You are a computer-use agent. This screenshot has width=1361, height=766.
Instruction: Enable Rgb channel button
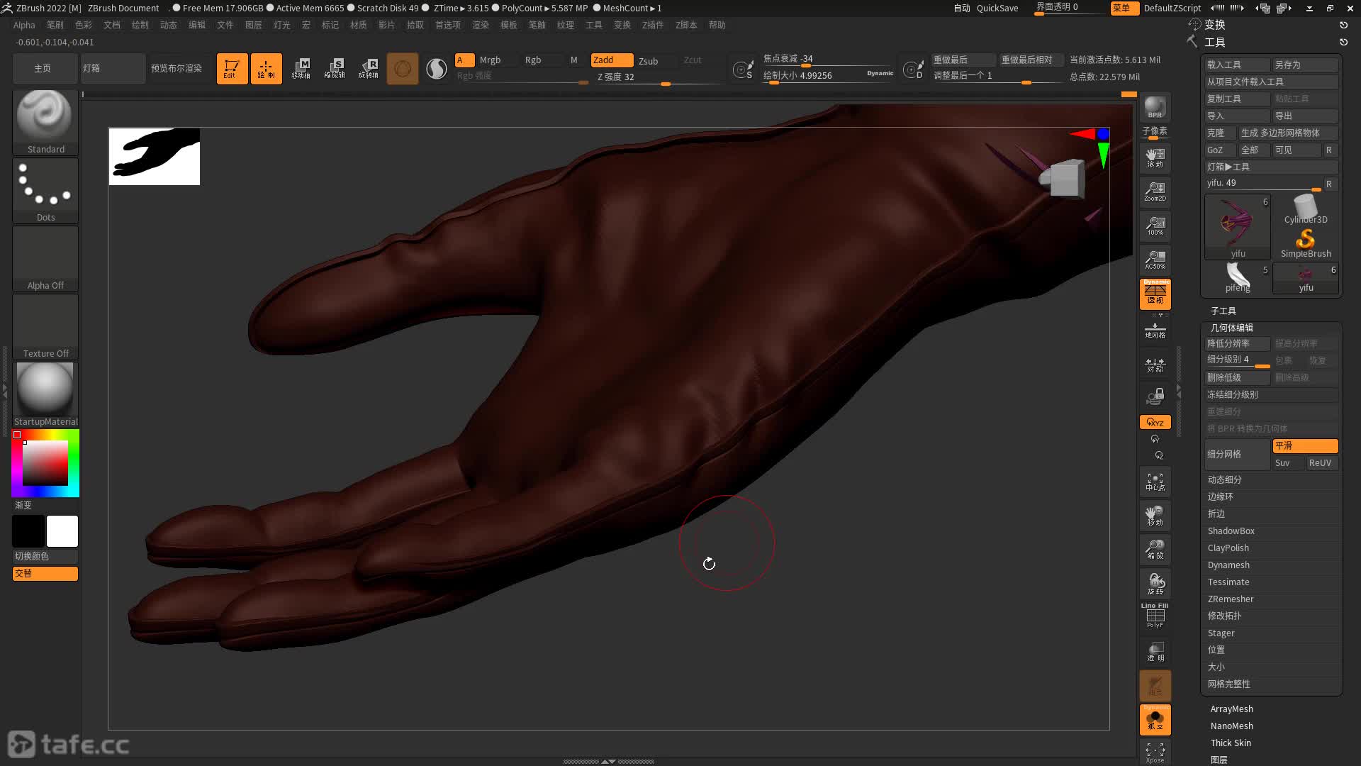tap(533, 60)
